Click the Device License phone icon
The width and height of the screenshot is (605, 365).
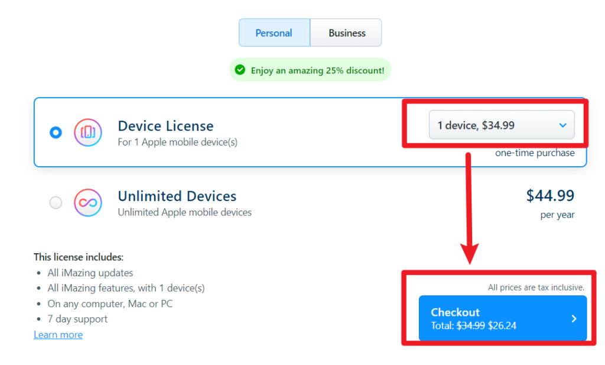[x=88, y=133]
